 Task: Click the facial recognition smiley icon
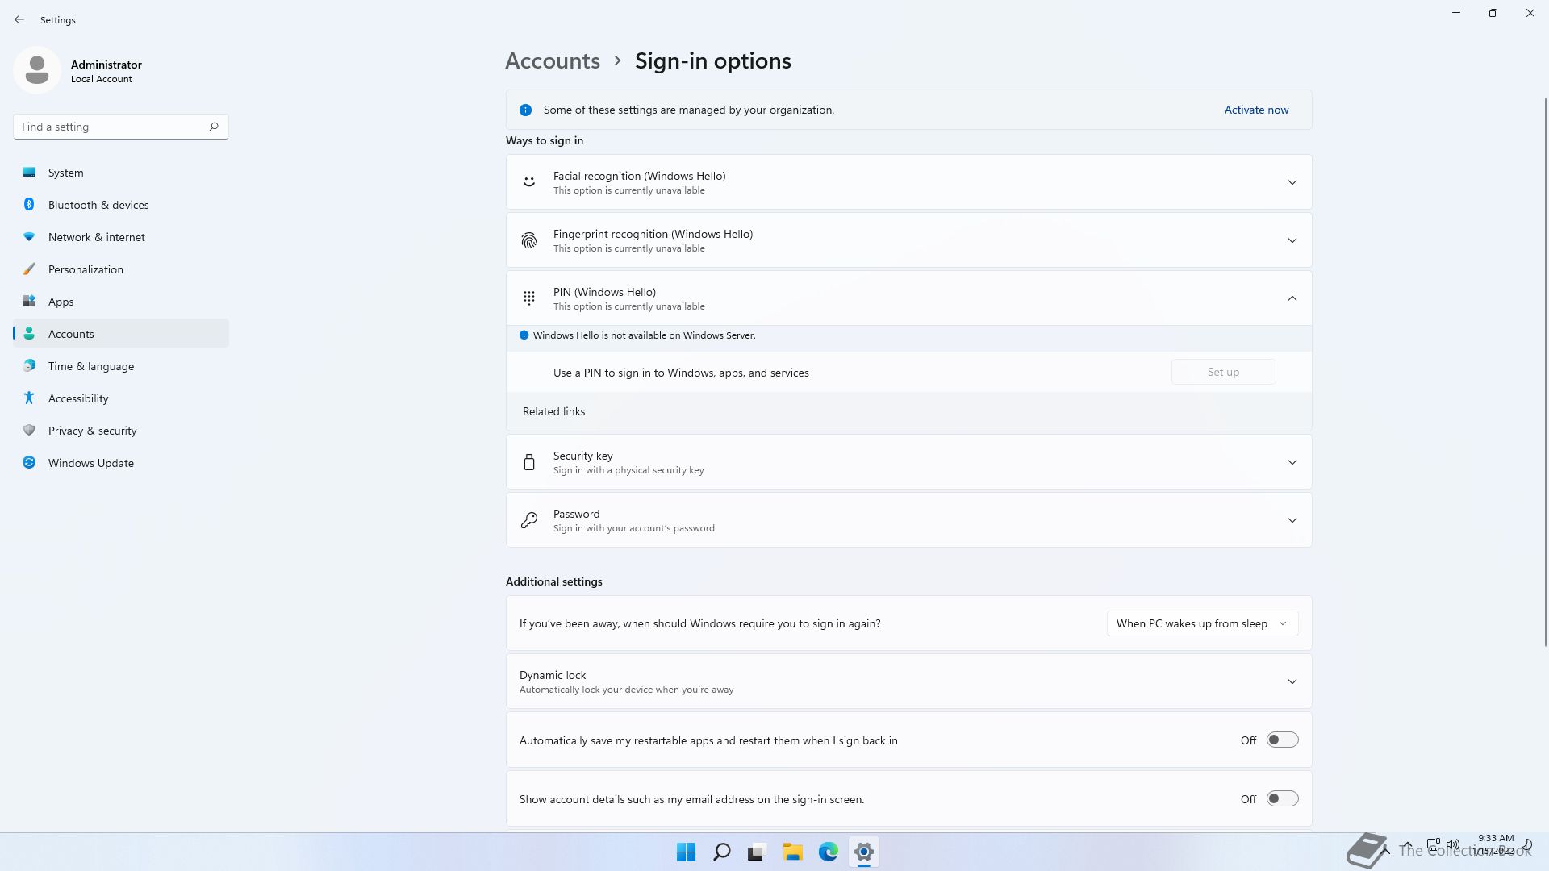point(529,182)
